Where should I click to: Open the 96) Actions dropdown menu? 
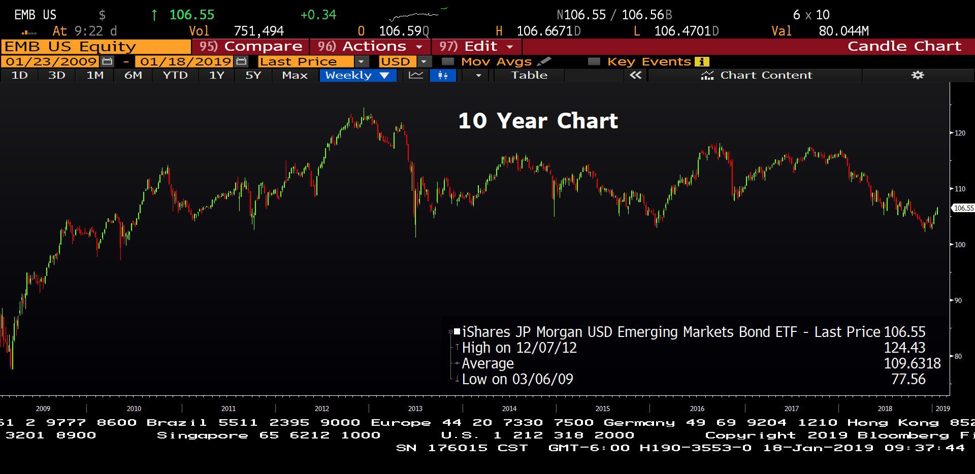[x=370, y=46]
